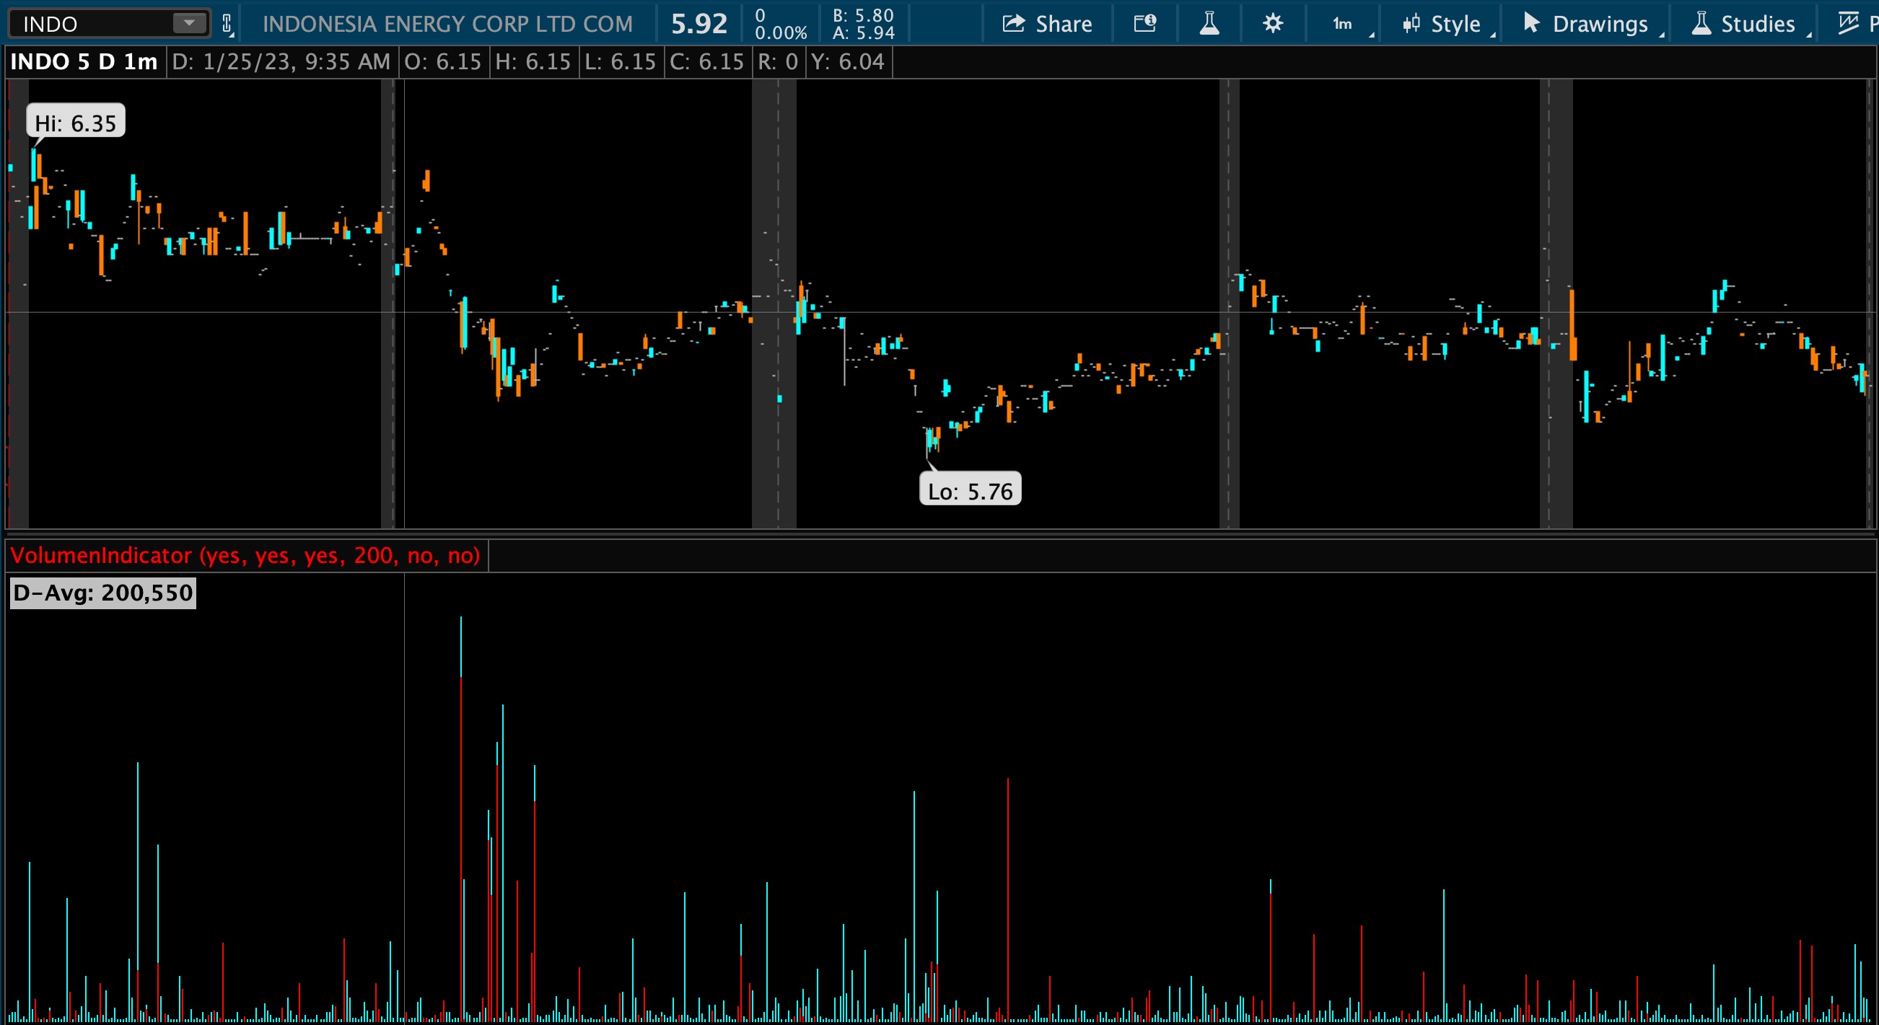1879x1025 pixels.
Task: Click the Share button
Action: (x=1047, y=23)
